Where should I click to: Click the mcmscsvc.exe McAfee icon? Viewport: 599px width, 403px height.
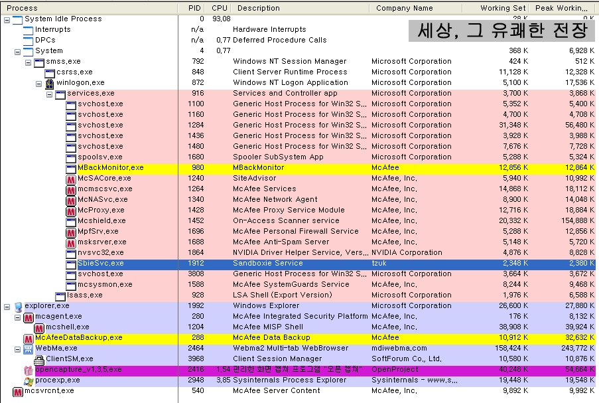pos(71,190)
